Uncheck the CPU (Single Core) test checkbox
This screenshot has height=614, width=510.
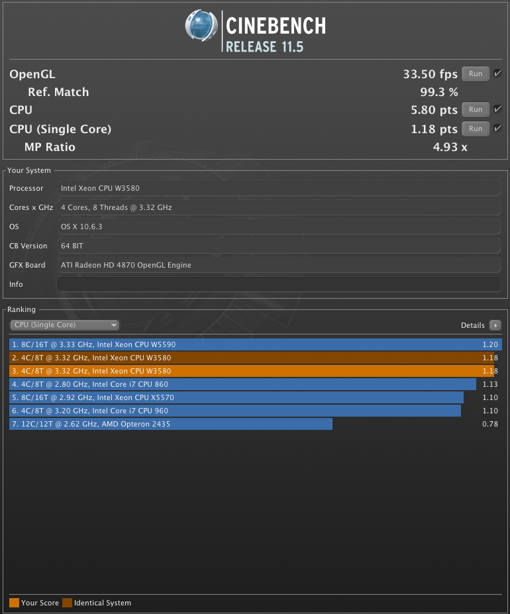tap(497, 128)
